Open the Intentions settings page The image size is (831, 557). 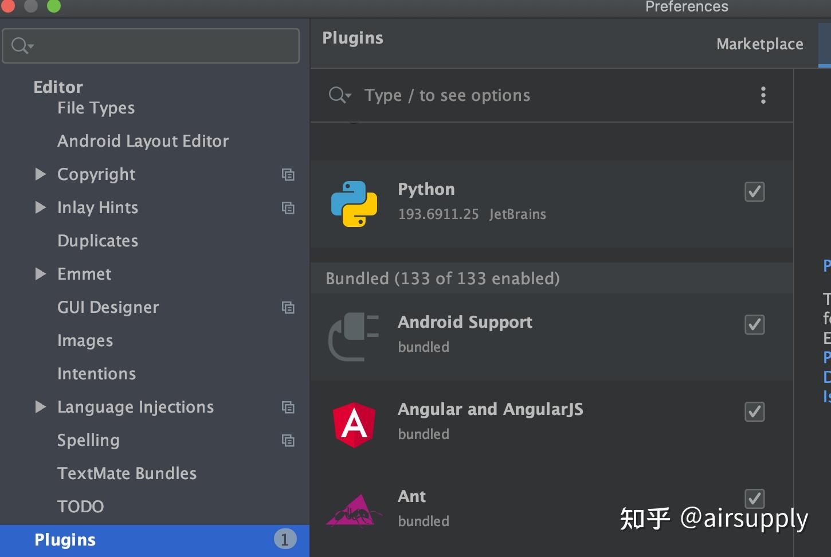pos(96,374)
